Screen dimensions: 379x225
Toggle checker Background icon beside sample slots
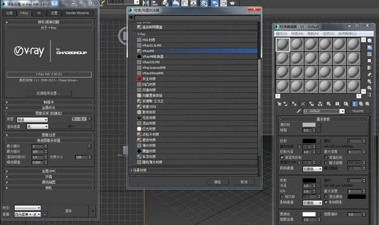pyautogui.click(x=370, y=54)
